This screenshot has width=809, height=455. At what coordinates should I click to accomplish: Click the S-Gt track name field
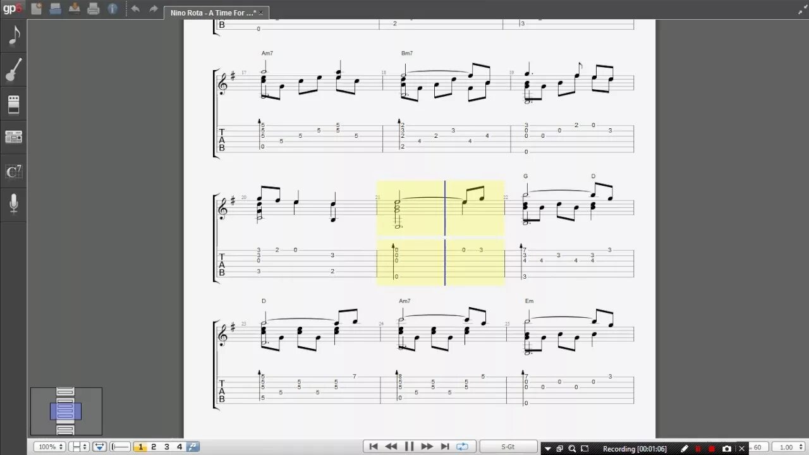(508, 447)
